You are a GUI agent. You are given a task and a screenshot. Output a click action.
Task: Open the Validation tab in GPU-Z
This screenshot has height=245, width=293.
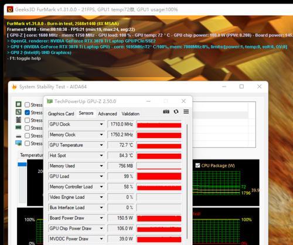pyautogui.click(x=131, y=113)
